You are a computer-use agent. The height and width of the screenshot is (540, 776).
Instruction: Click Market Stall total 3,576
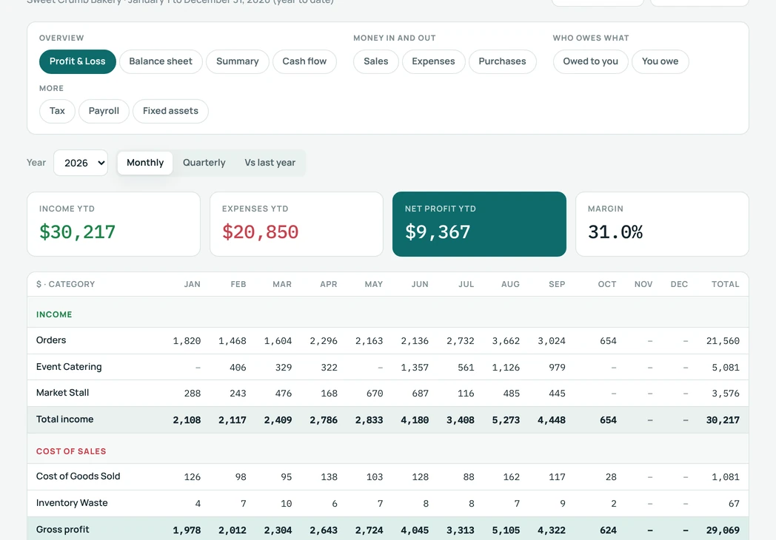pos(726,394)
